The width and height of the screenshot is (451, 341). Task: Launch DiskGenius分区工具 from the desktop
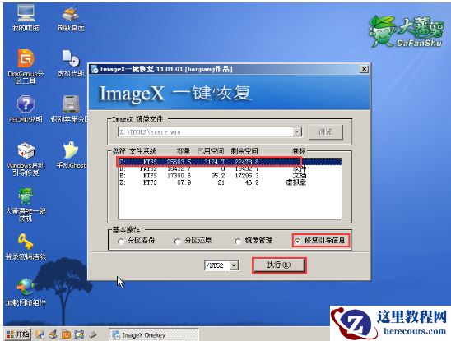[x=26, y=67]
